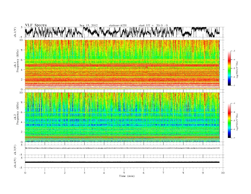Click the ch.1 voltage waveform plot
Screen dimensions: 251x194
125,32
